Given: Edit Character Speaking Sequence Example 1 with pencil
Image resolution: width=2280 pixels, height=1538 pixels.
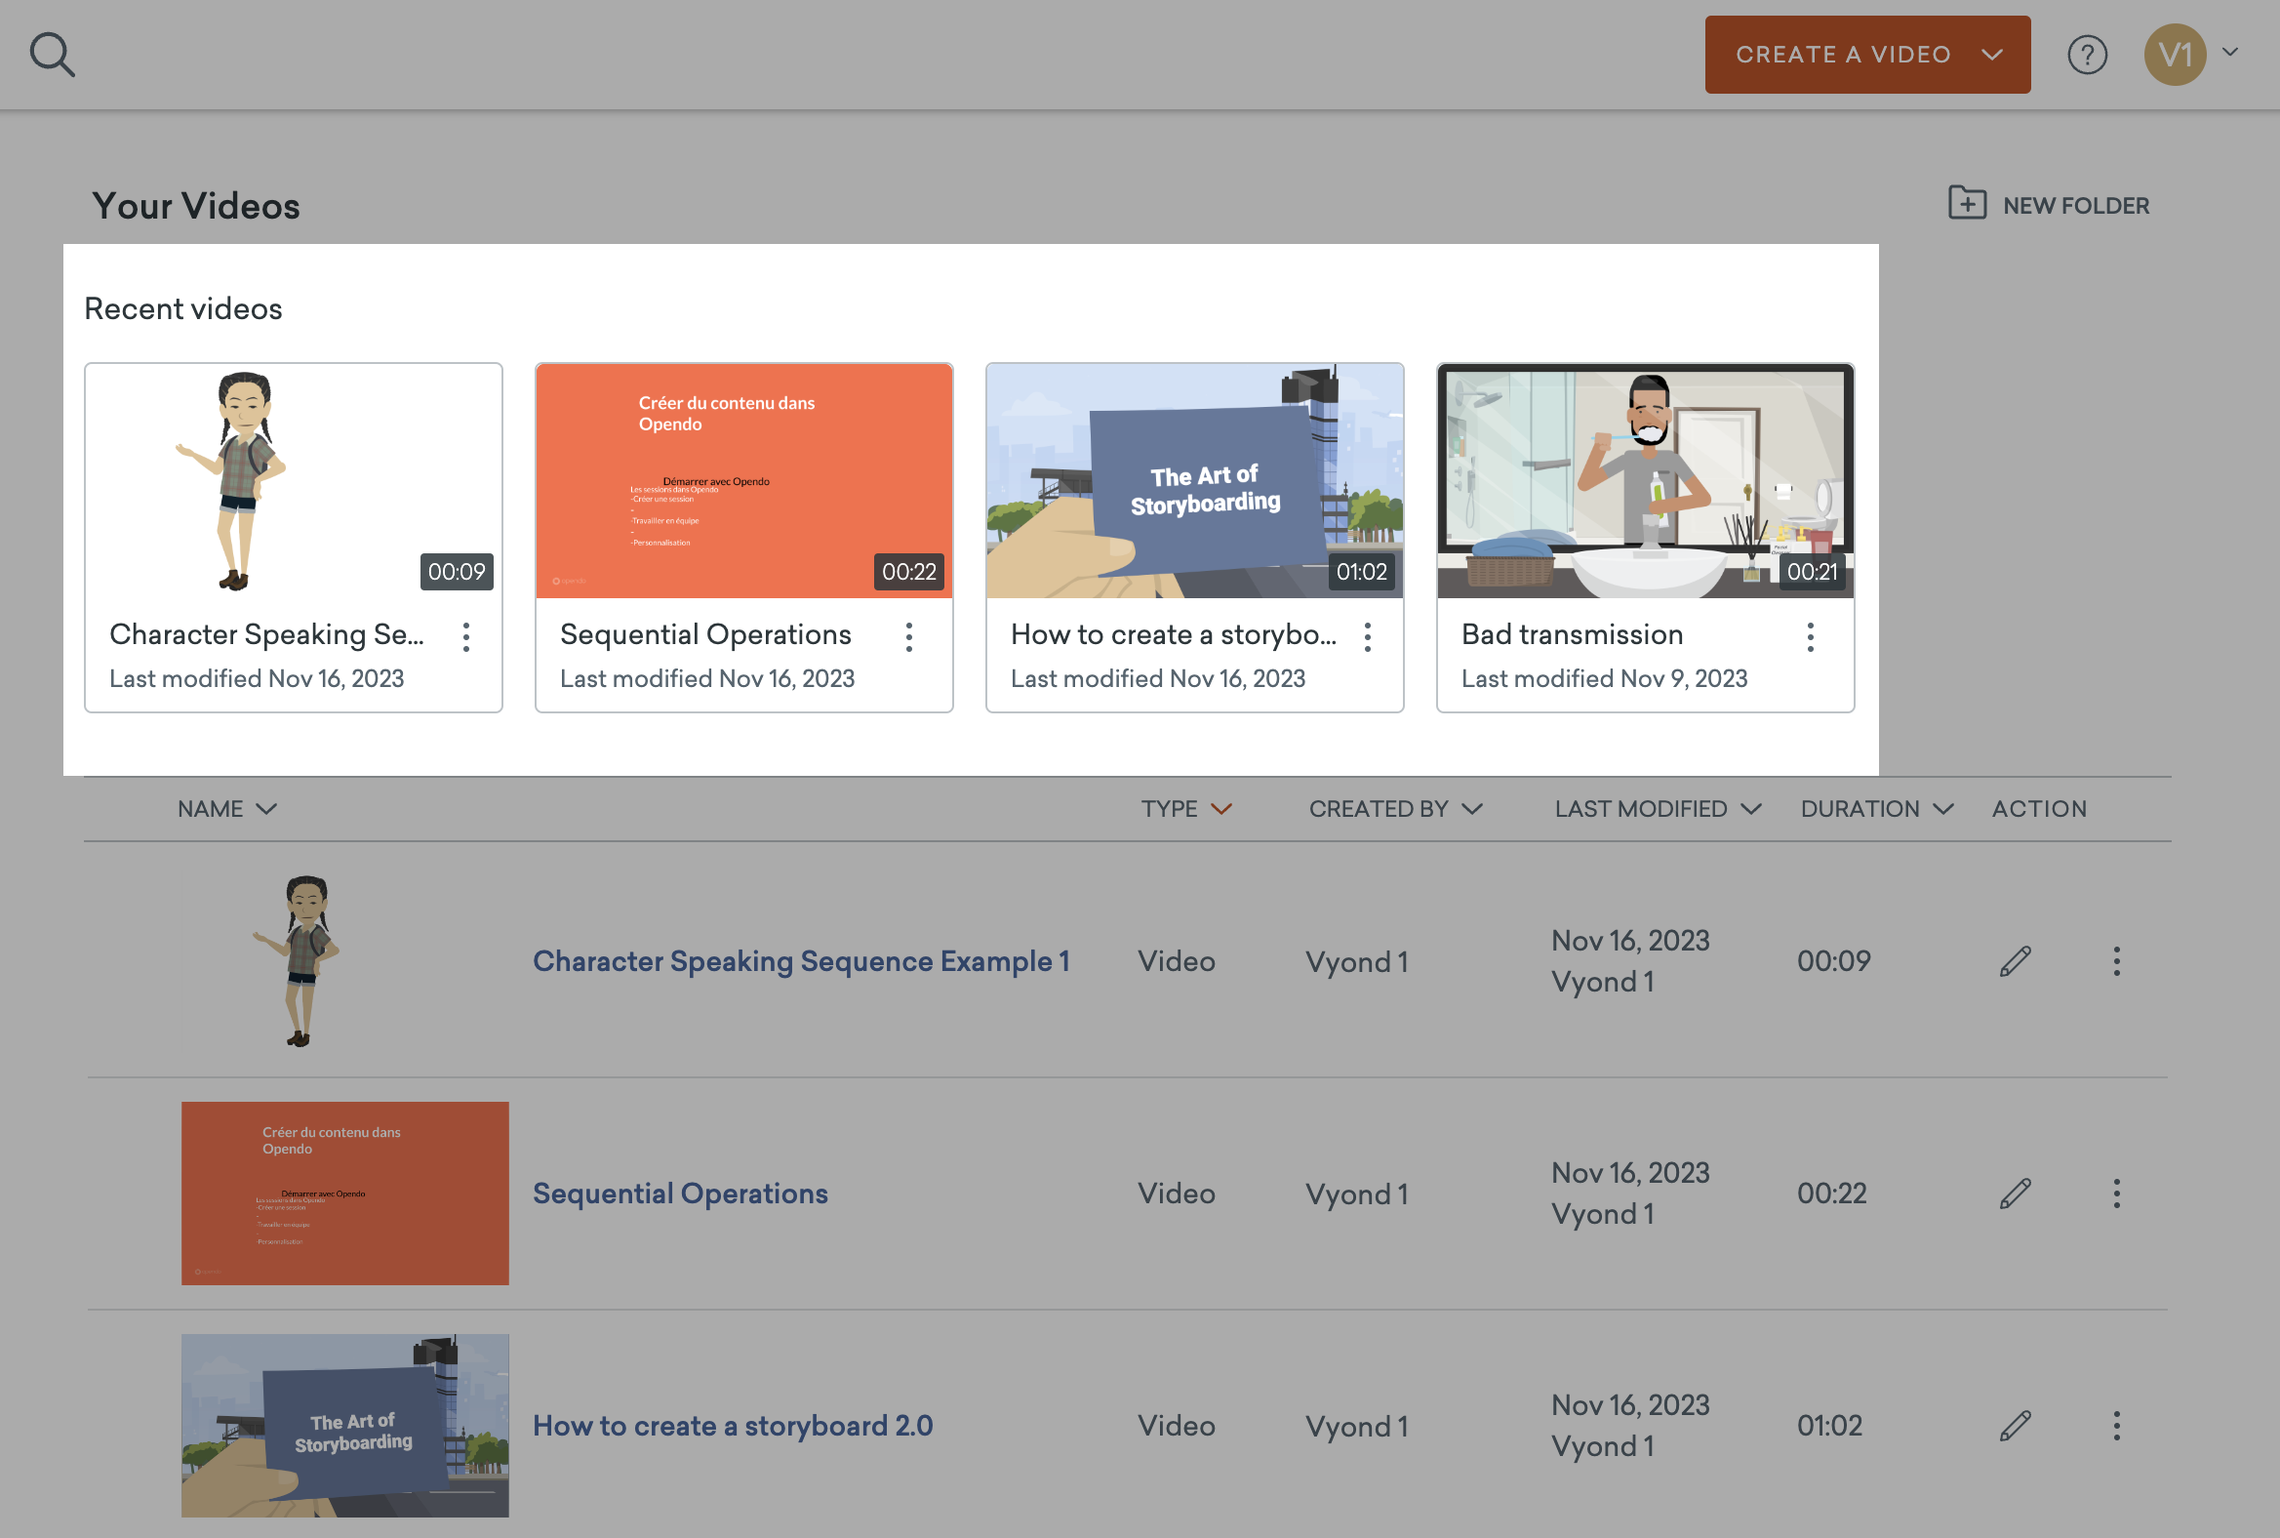Looking at the screenshot, I should (x=2016, y=960).
